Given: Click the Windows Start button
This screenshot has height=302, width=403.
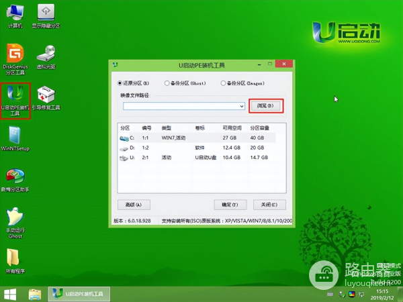Looking at the screenshot, I should click(10, 295).
